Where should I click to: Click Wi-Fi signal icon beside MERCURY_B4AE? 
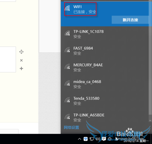click(x=67, y=67)
